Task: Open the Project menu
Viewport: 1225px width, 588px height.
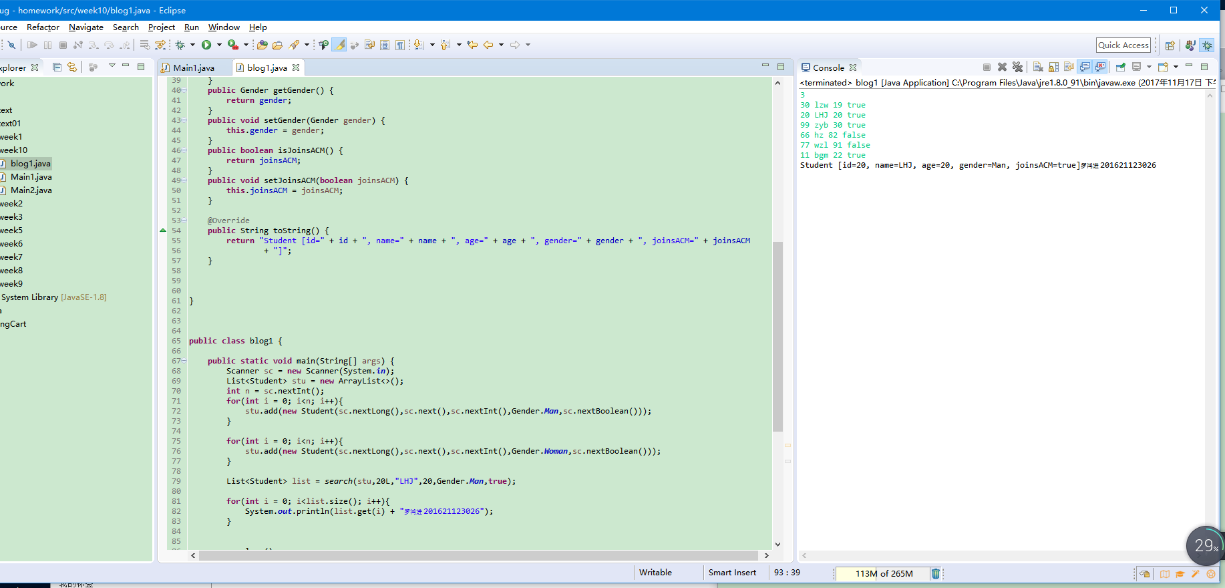Action: click(162, 27)
